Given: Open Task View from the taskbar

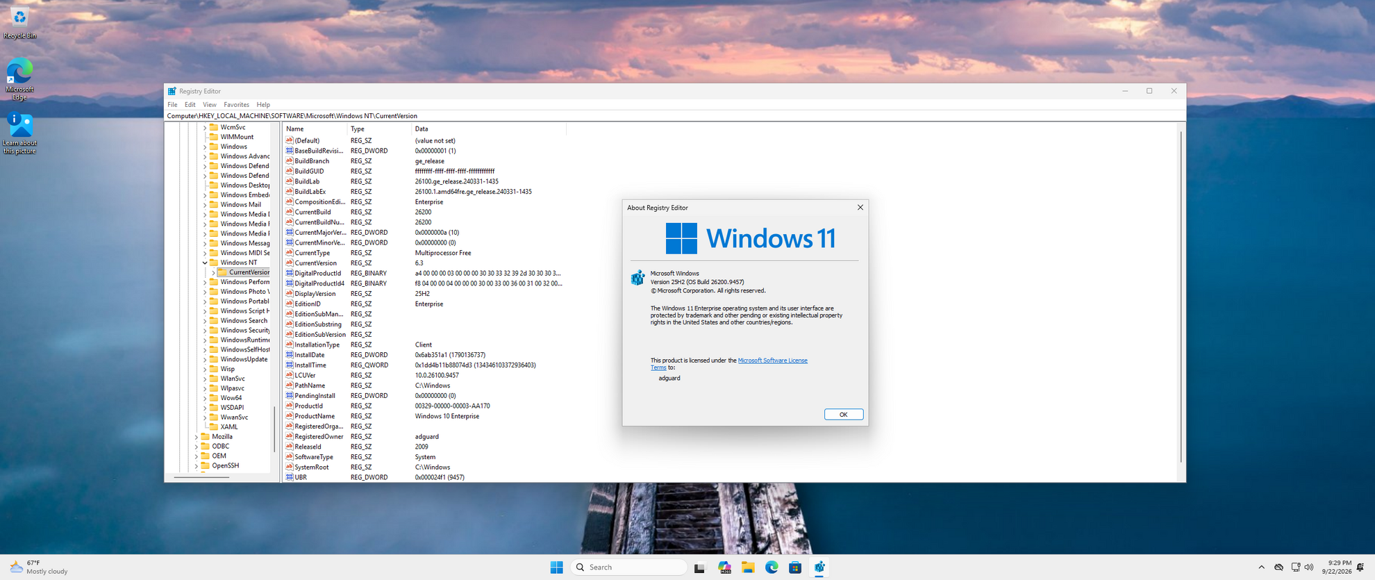Looking at the screenshot, I should pyautogui.click(x=699, y=567).
